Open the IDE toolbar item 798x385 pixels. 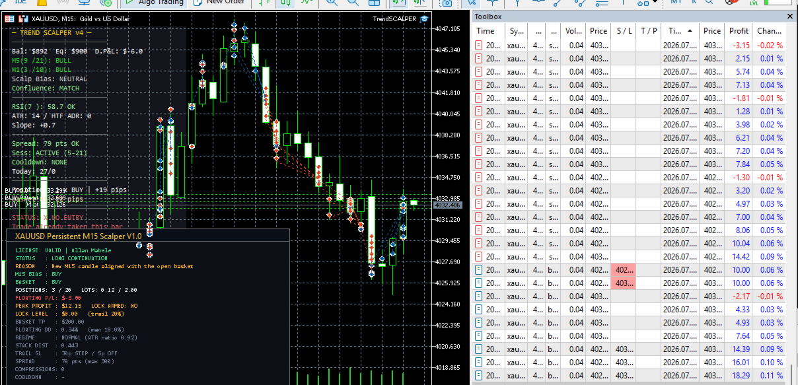click(20, 2)
